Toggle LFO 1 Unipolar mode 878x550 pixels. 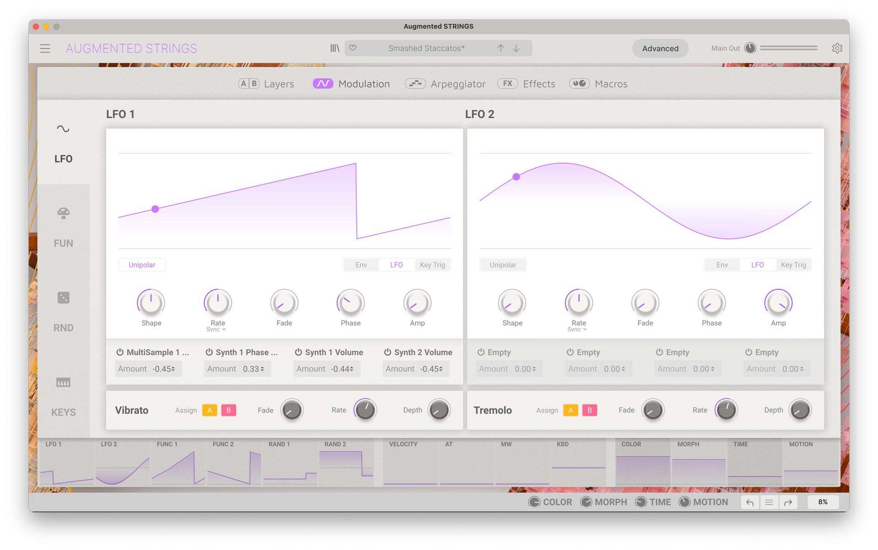click(142, 265)
